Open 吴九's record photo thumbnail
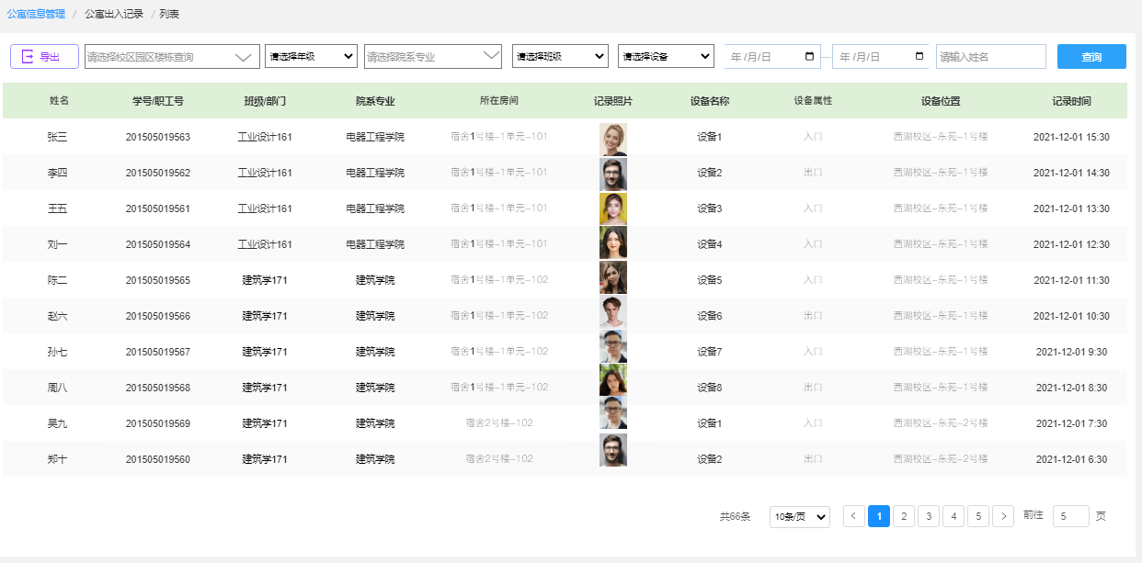Viewport: 1142px width, 563px height. (x=613, y=414)
